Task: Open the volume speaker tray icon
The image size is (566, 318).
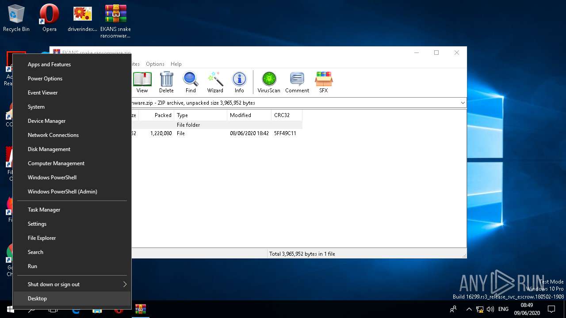Action: [490, 309]
